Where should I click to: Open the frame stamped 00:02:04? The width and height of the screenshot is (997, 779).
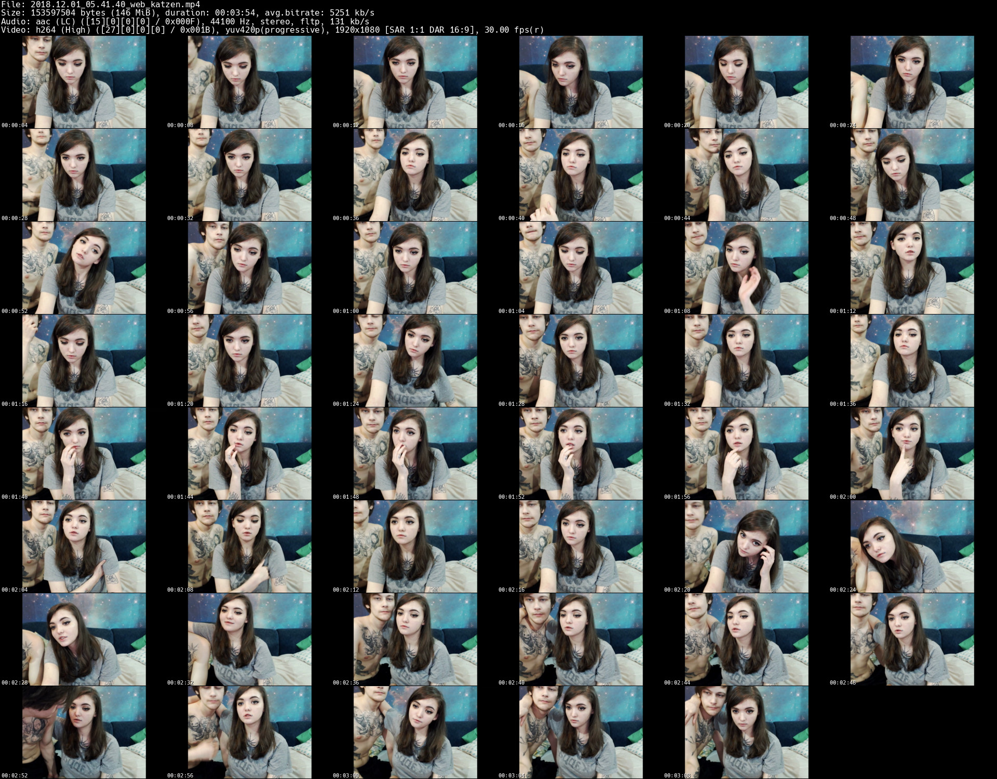[84, 546]
